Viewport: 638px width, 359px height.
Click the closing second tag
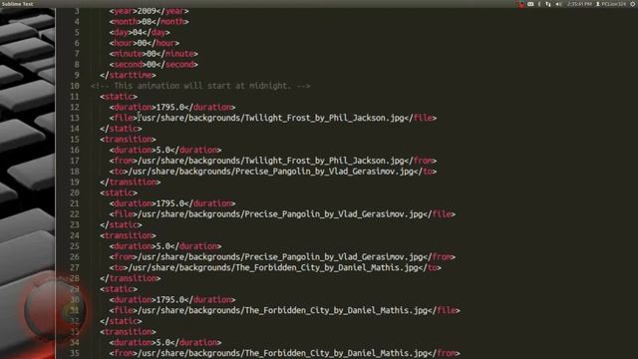point(177,64)
